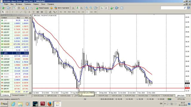Open the Вид menu
The width and height of the screenshot is (191, 107).
(12, 4)
